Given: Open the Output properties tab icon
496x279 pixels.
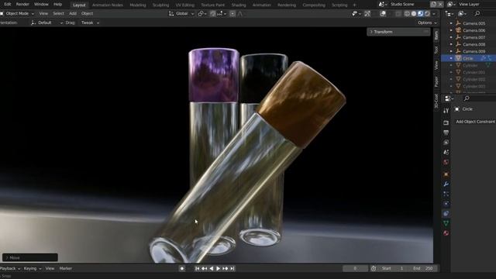Looking at the screenshot, I should point(446,133).
